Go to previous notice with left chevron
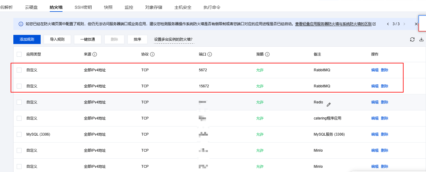This screenshot has width=426, height=172. pyautogui.click(x=388, y=24)
